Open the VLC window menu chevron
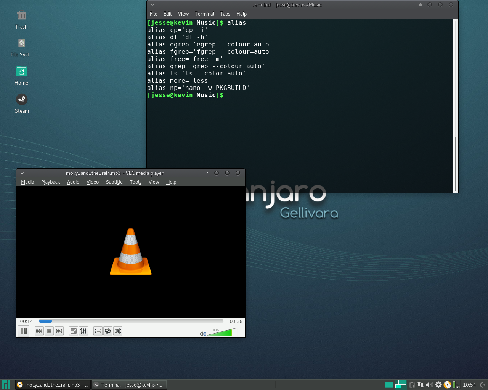The width and height of the screenshot is (488, 390). click(22, 173)
